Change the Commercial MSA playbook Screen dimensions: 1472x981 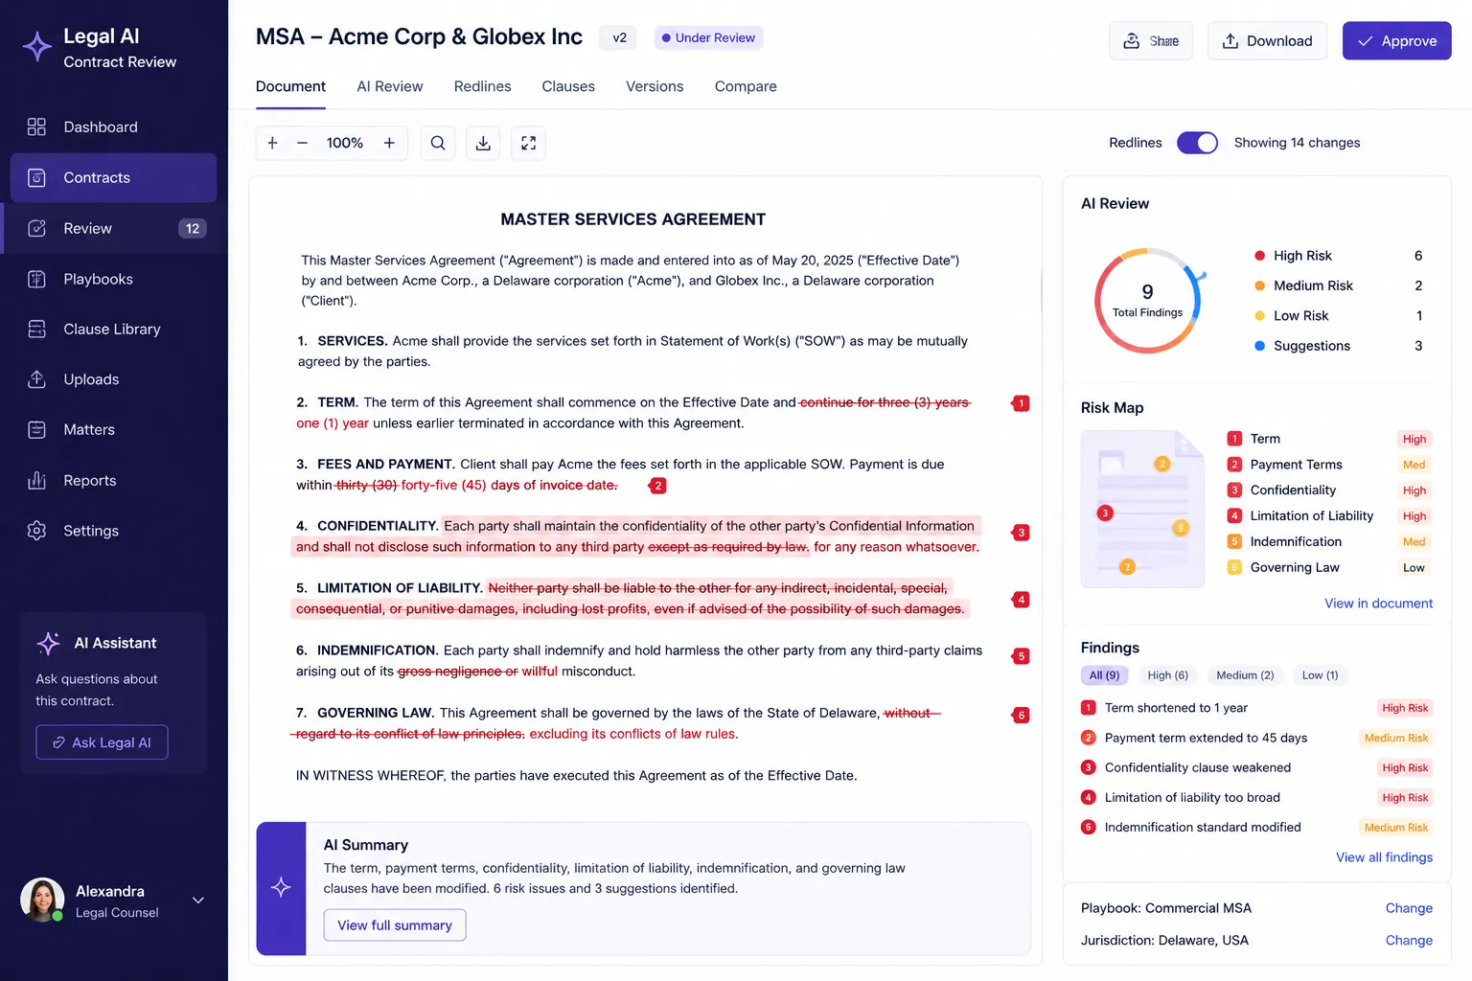click(1409, 908)
